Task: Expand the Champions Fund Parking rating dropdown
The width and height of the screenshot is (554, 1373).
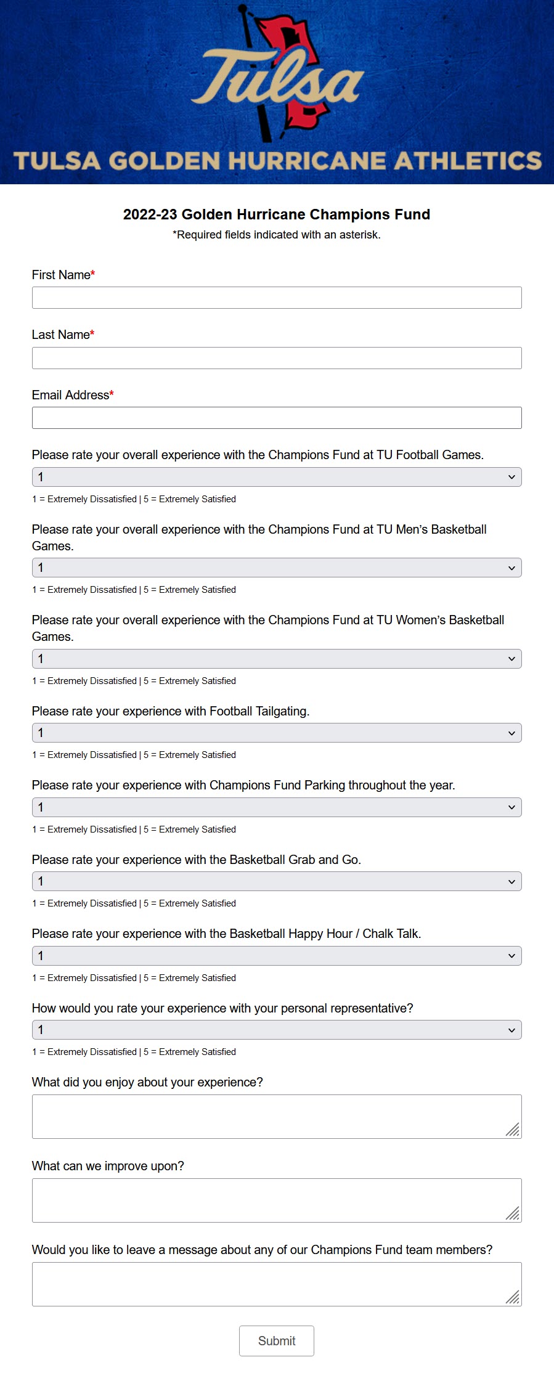Action: tap(277, 807)
